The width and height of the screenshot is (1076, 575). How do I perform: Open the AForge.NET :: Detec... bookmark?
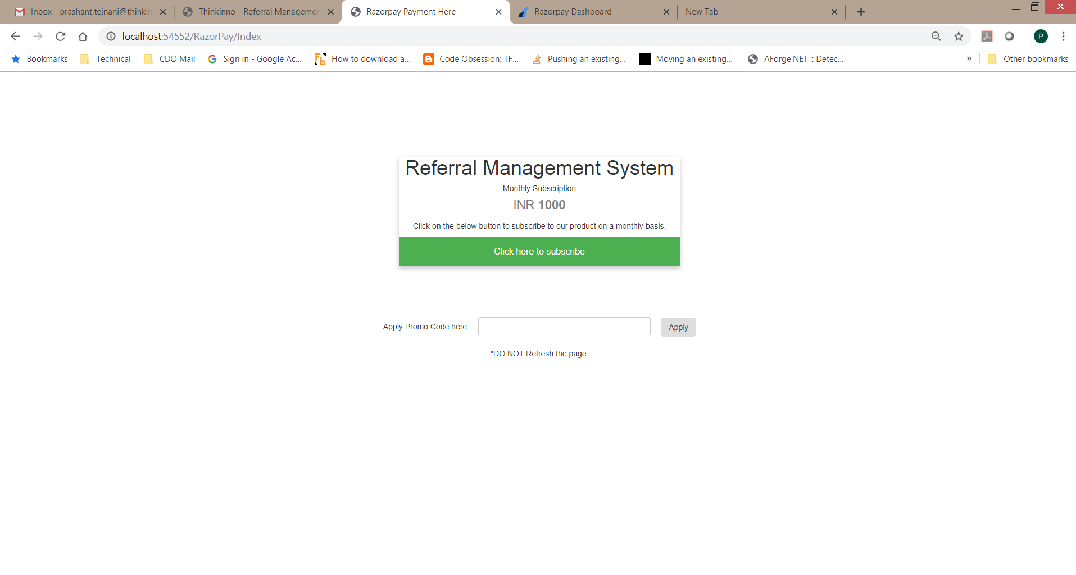(796, 59)
